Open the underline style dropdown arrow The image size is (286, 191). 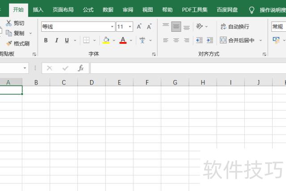click(75, 40)
